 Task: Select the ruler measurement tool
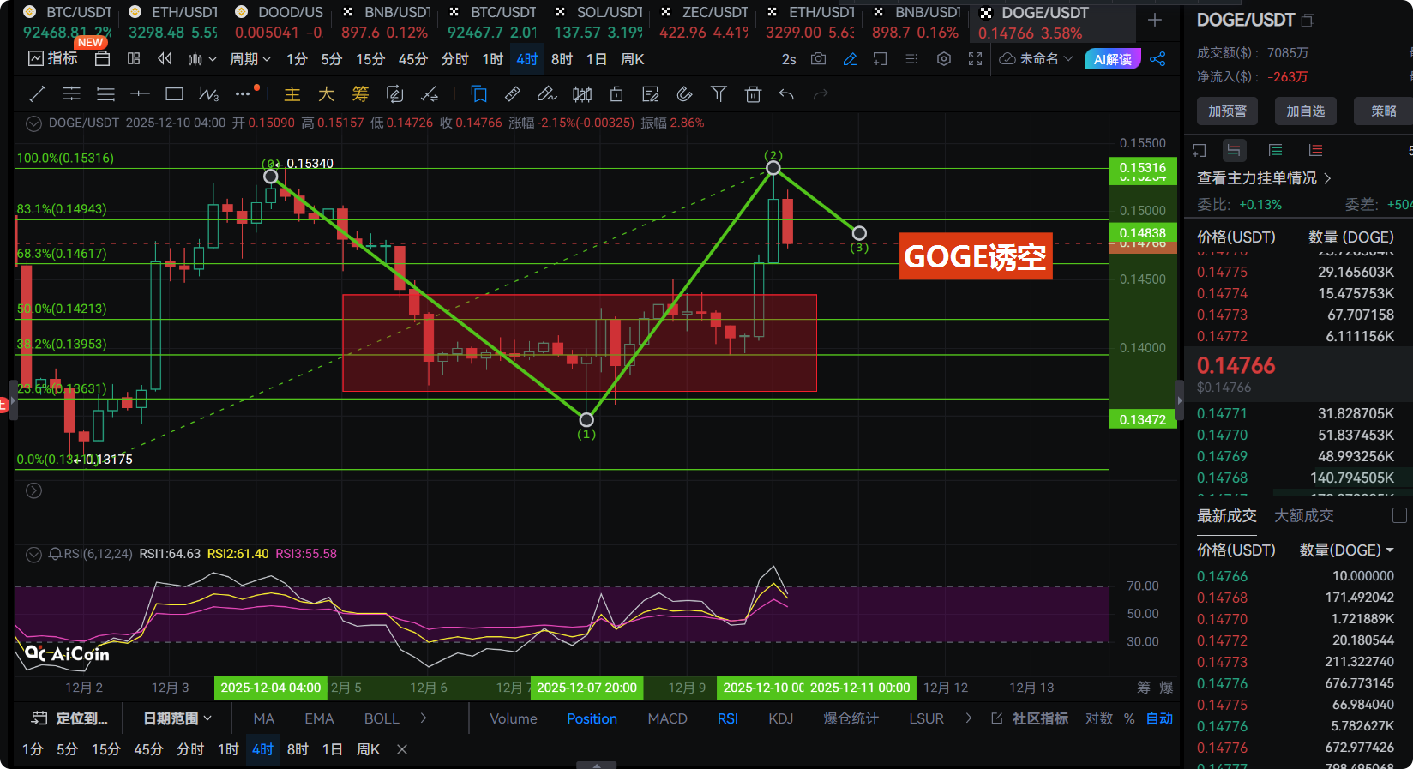pyautogui.click(x=513, y=94)
